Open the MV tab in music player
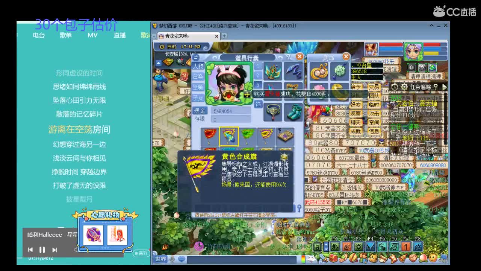The image size is (481, 271). click(92, 35)
